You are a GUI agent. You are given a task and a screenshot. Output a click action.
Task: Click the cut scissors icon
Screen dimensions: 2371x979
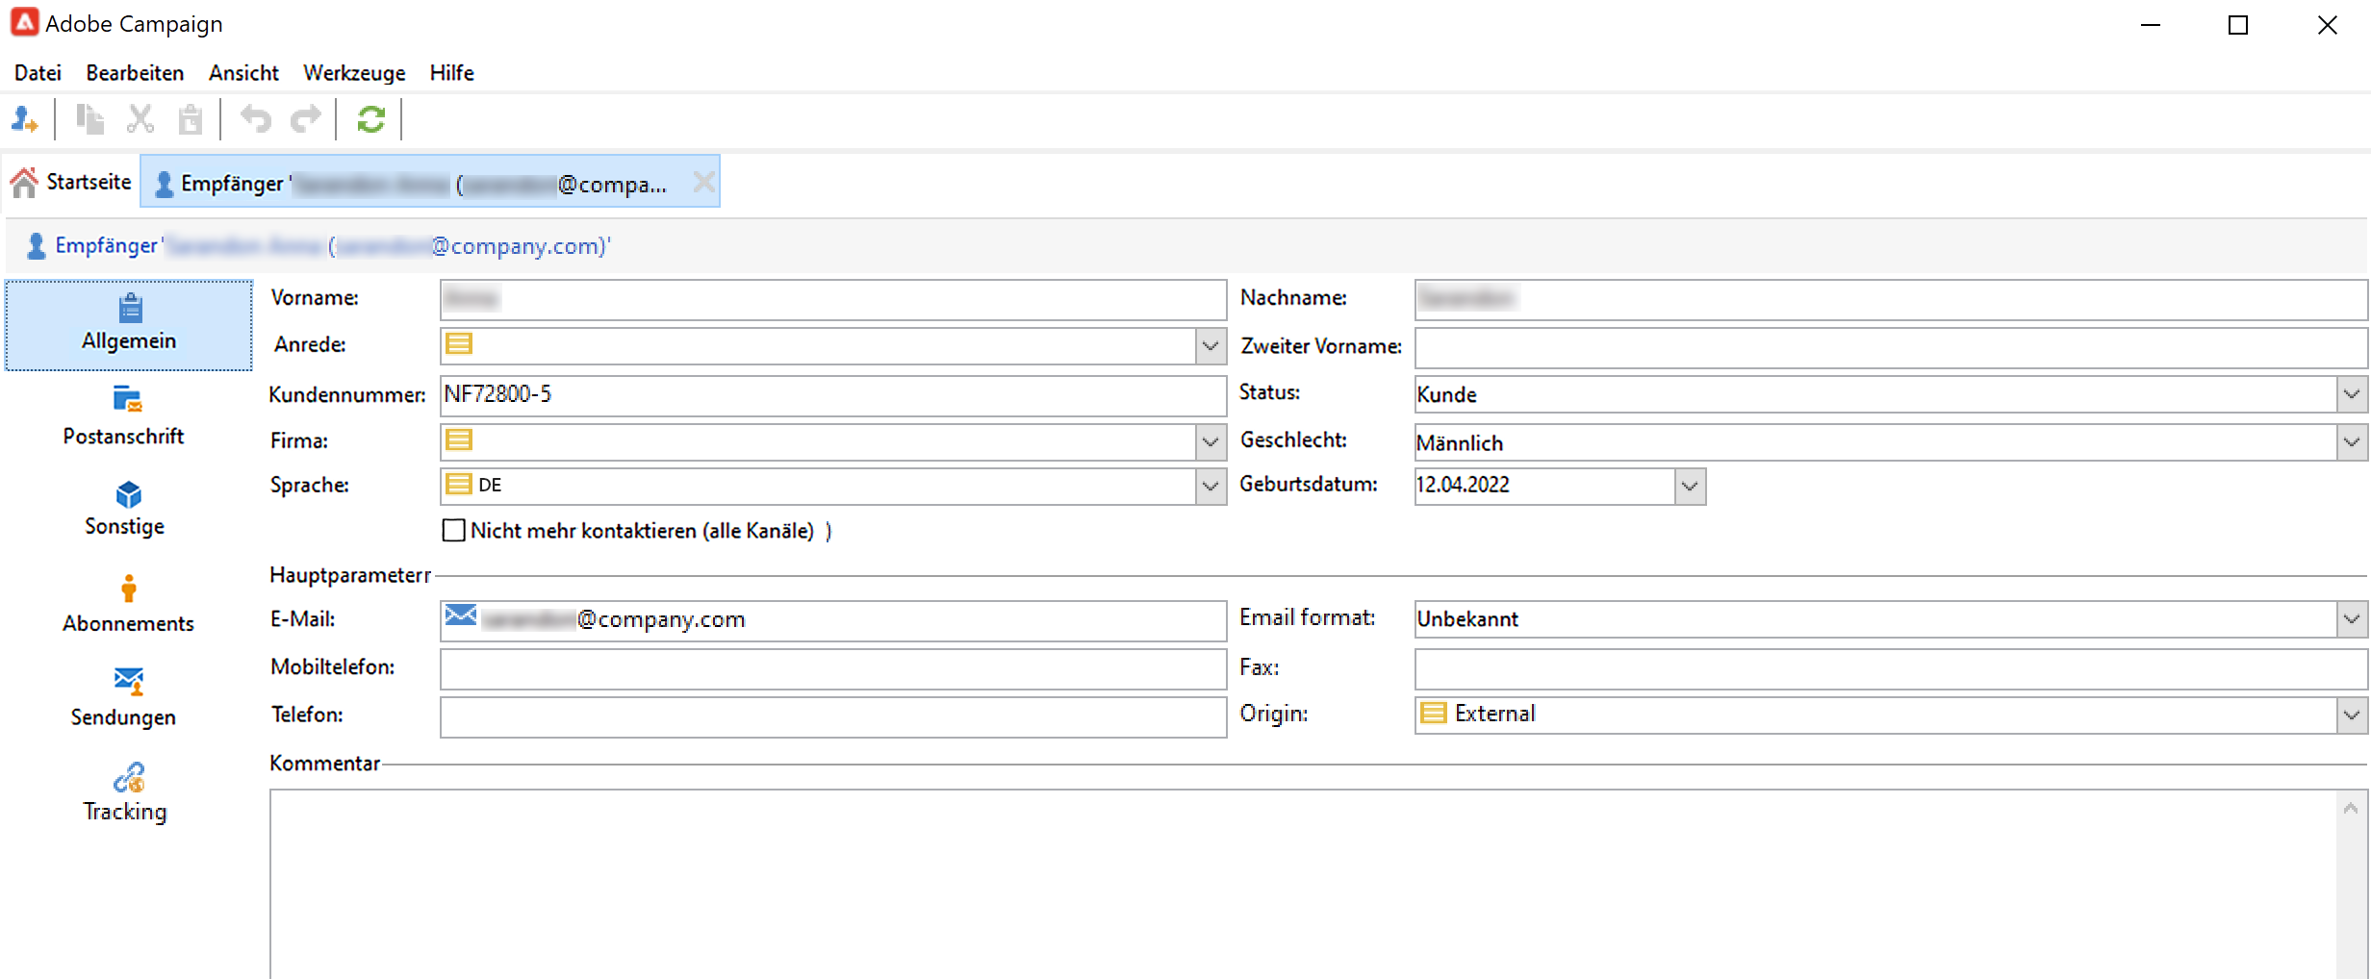point(140,119)
